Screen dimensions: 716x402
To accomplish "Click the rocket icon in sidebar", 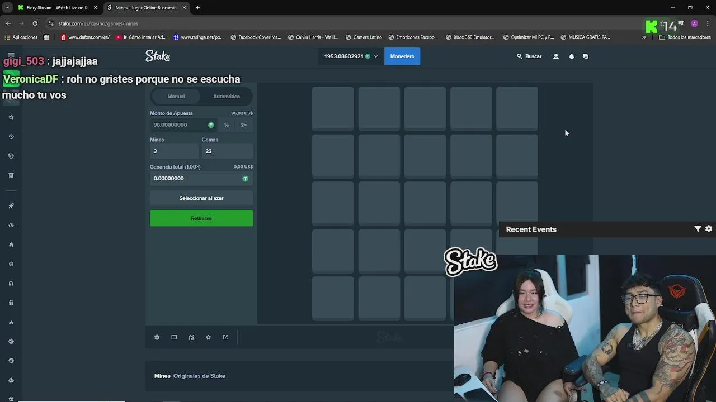I will 11,206.
